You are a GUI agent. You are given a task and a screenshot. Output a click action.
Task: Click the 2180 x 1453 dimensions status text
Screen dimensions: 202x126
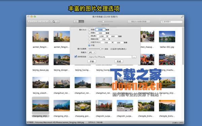[177, 123]
